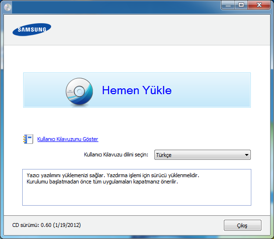This screenshot has height=239, width=274.
Task: Expand the language list using the dropdown arrow
Action: pos(247,155)
